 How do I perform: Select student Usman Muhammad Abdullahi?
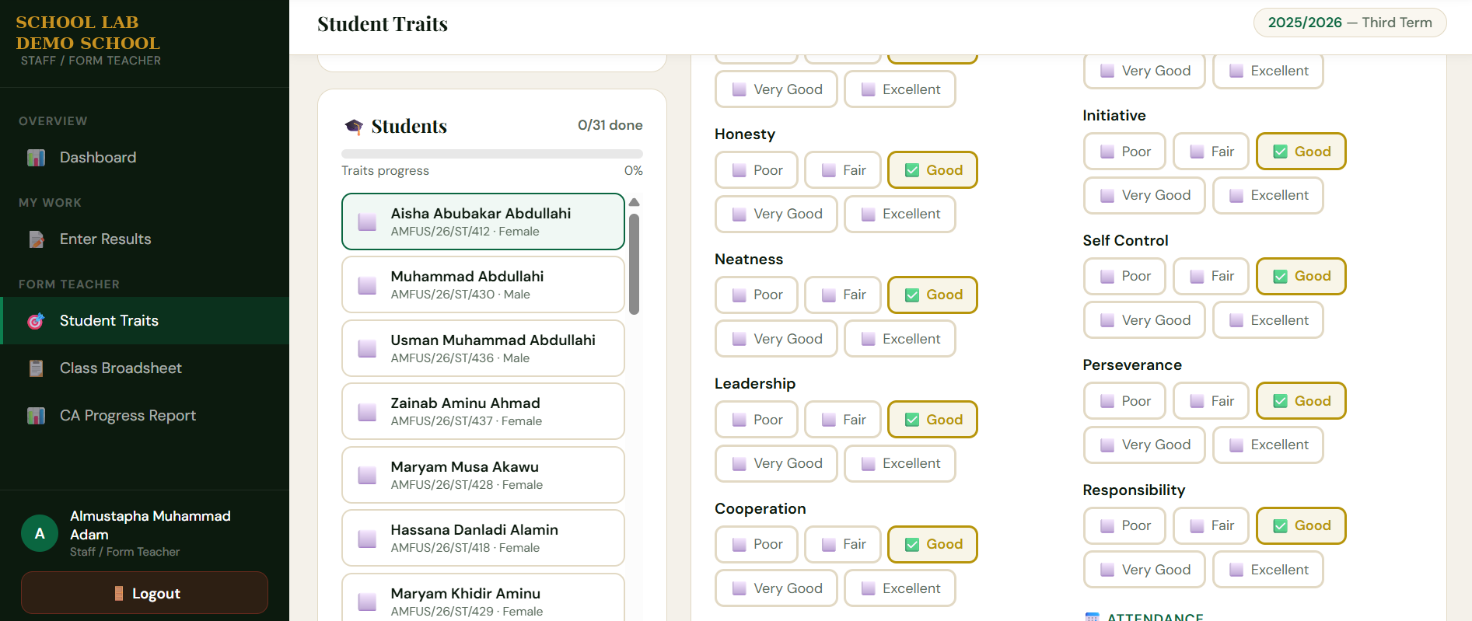tap(483, 348)
